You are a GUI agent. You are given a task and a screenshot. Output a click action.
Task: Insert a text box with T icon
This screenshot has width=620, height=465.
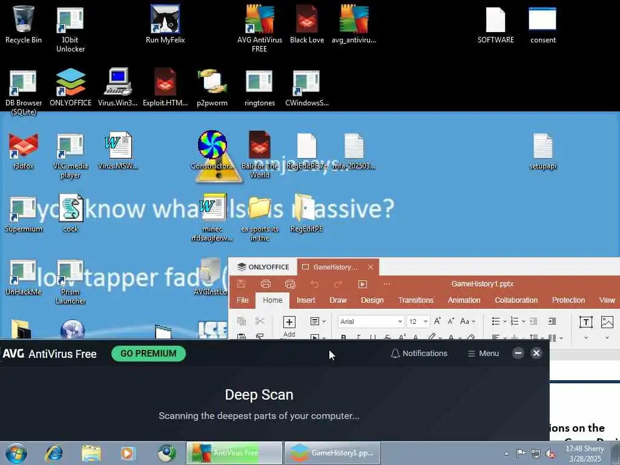[x=585, y=322]
